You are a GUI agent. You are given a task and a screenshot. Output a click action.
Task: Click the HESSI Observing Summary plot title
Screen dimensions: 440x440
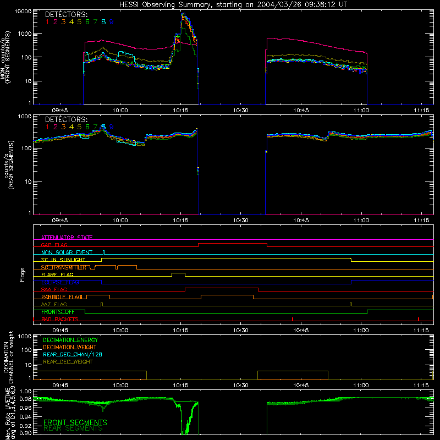coord(233,5)
